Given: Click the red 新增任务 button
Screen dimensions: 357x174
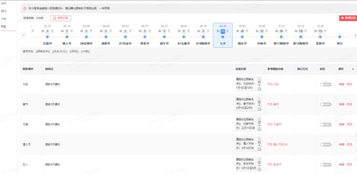Looking at the screenshot, I should [348, 18].
